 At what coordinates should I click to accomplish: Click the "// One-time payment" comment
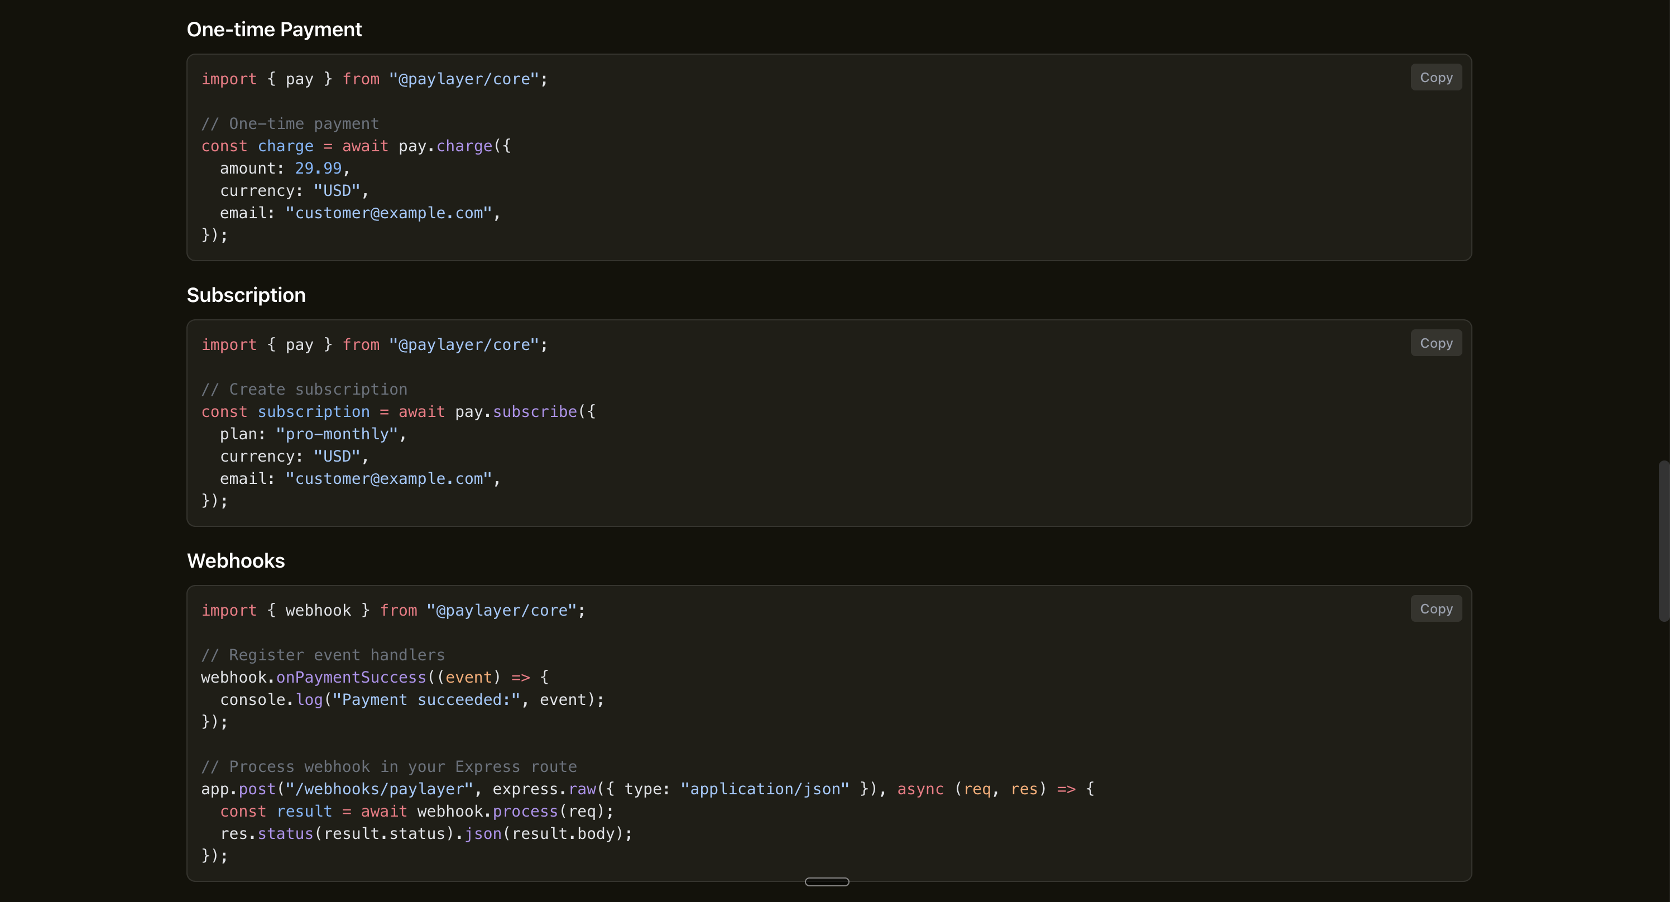[290, 124]
